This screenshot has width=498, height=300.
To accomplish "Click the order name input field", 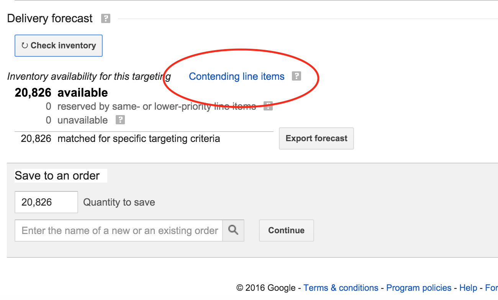I will click(x=119, y=231).
